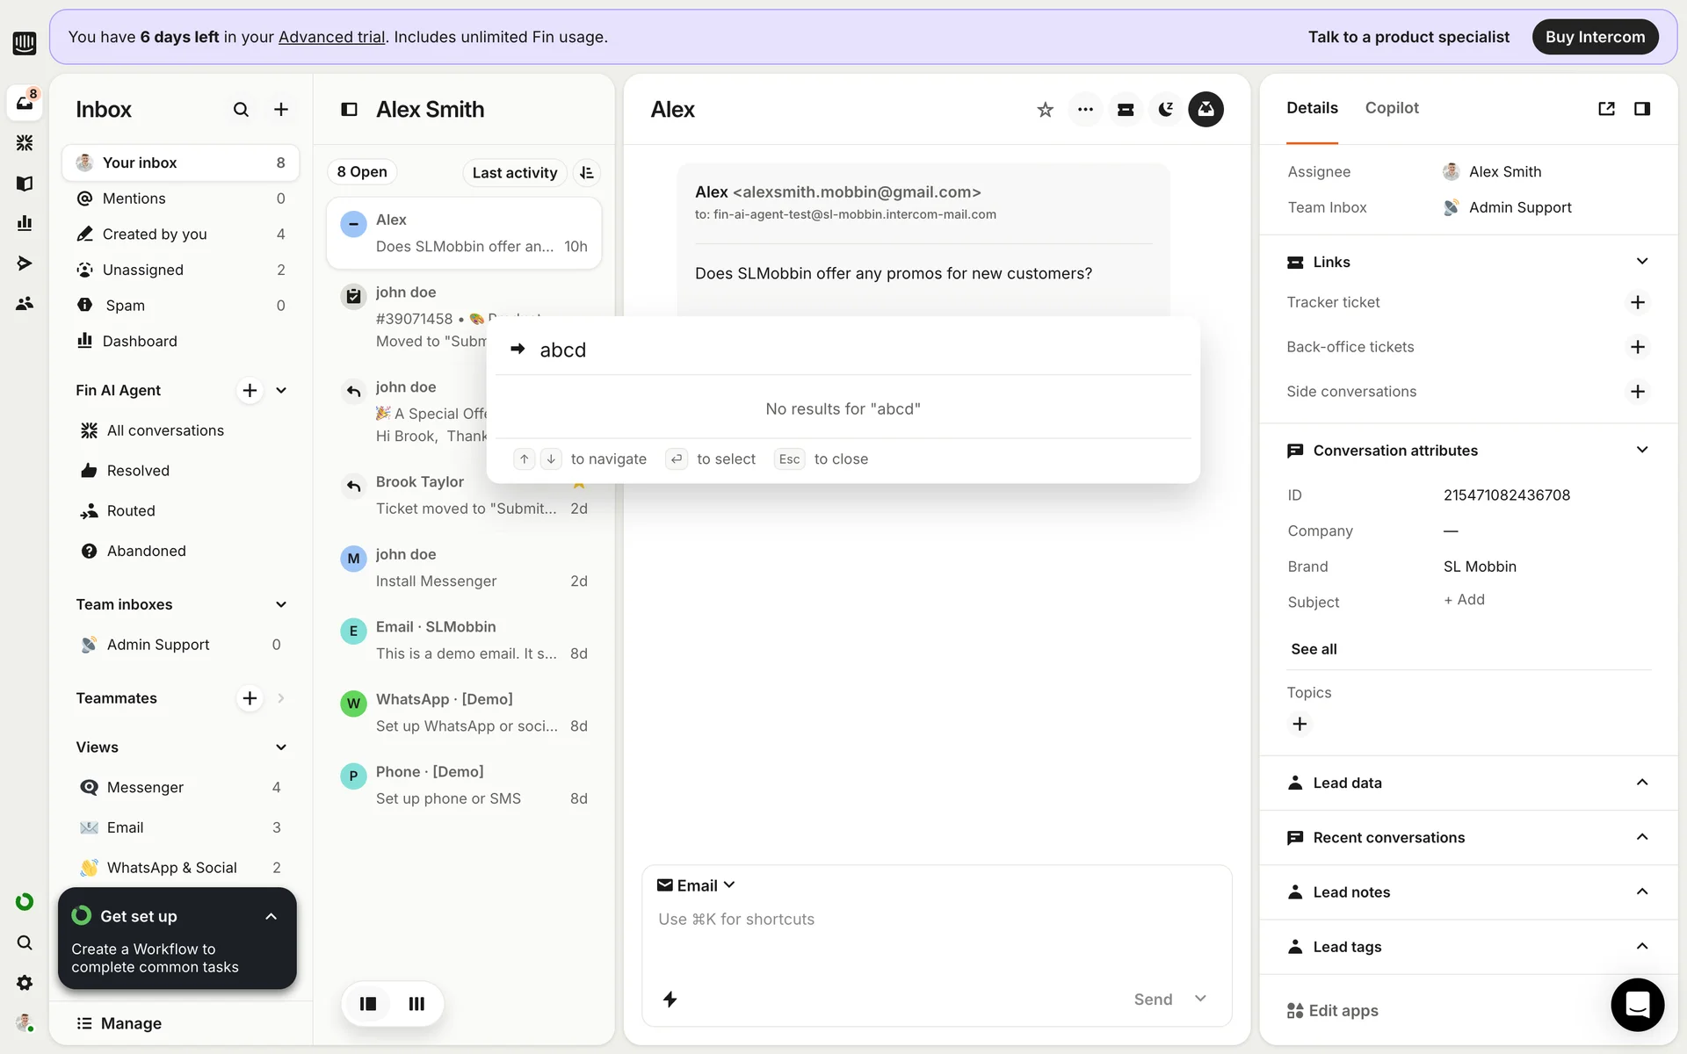Open settings gear in left rail
Screen dimensions: 1687x1054
pos(25,983)
